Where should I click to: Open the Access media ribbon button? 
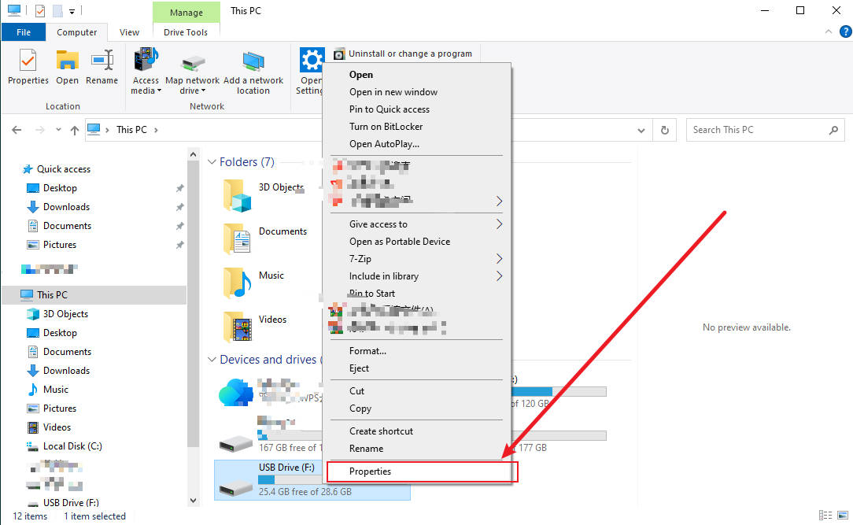(146, 61)
